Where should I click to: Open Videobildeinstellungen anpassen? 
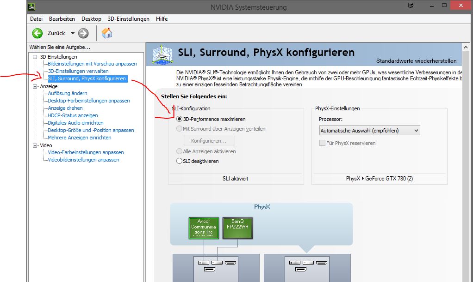point(83,160)
